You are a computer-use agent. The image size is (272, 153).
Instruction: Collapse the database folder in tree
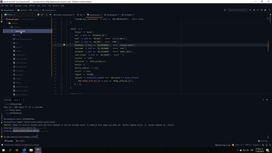[x=7, y=23]
